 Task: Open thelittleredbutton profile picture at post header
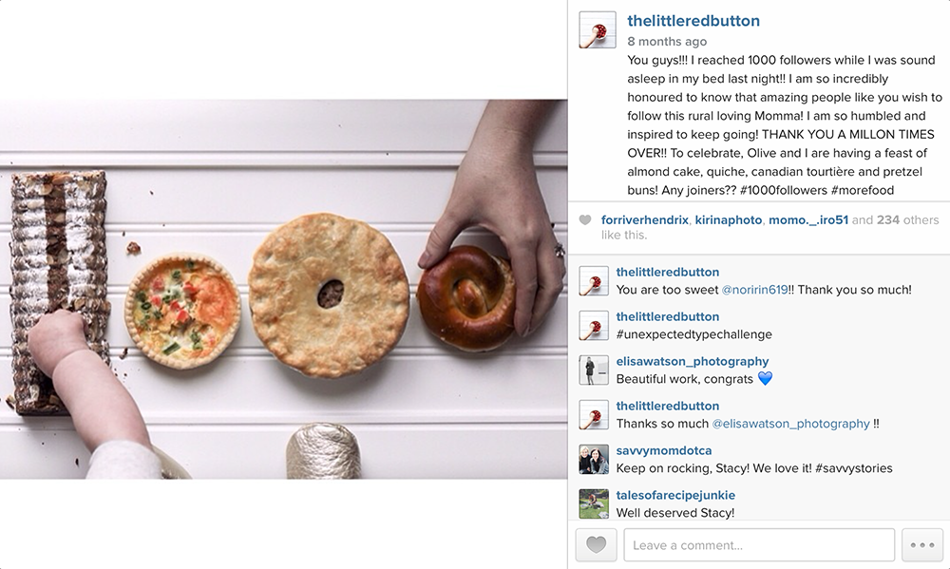coord(598,29)
